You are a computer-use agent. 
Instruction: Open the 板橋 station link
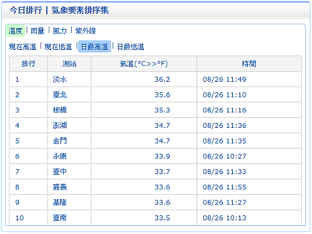60,110
